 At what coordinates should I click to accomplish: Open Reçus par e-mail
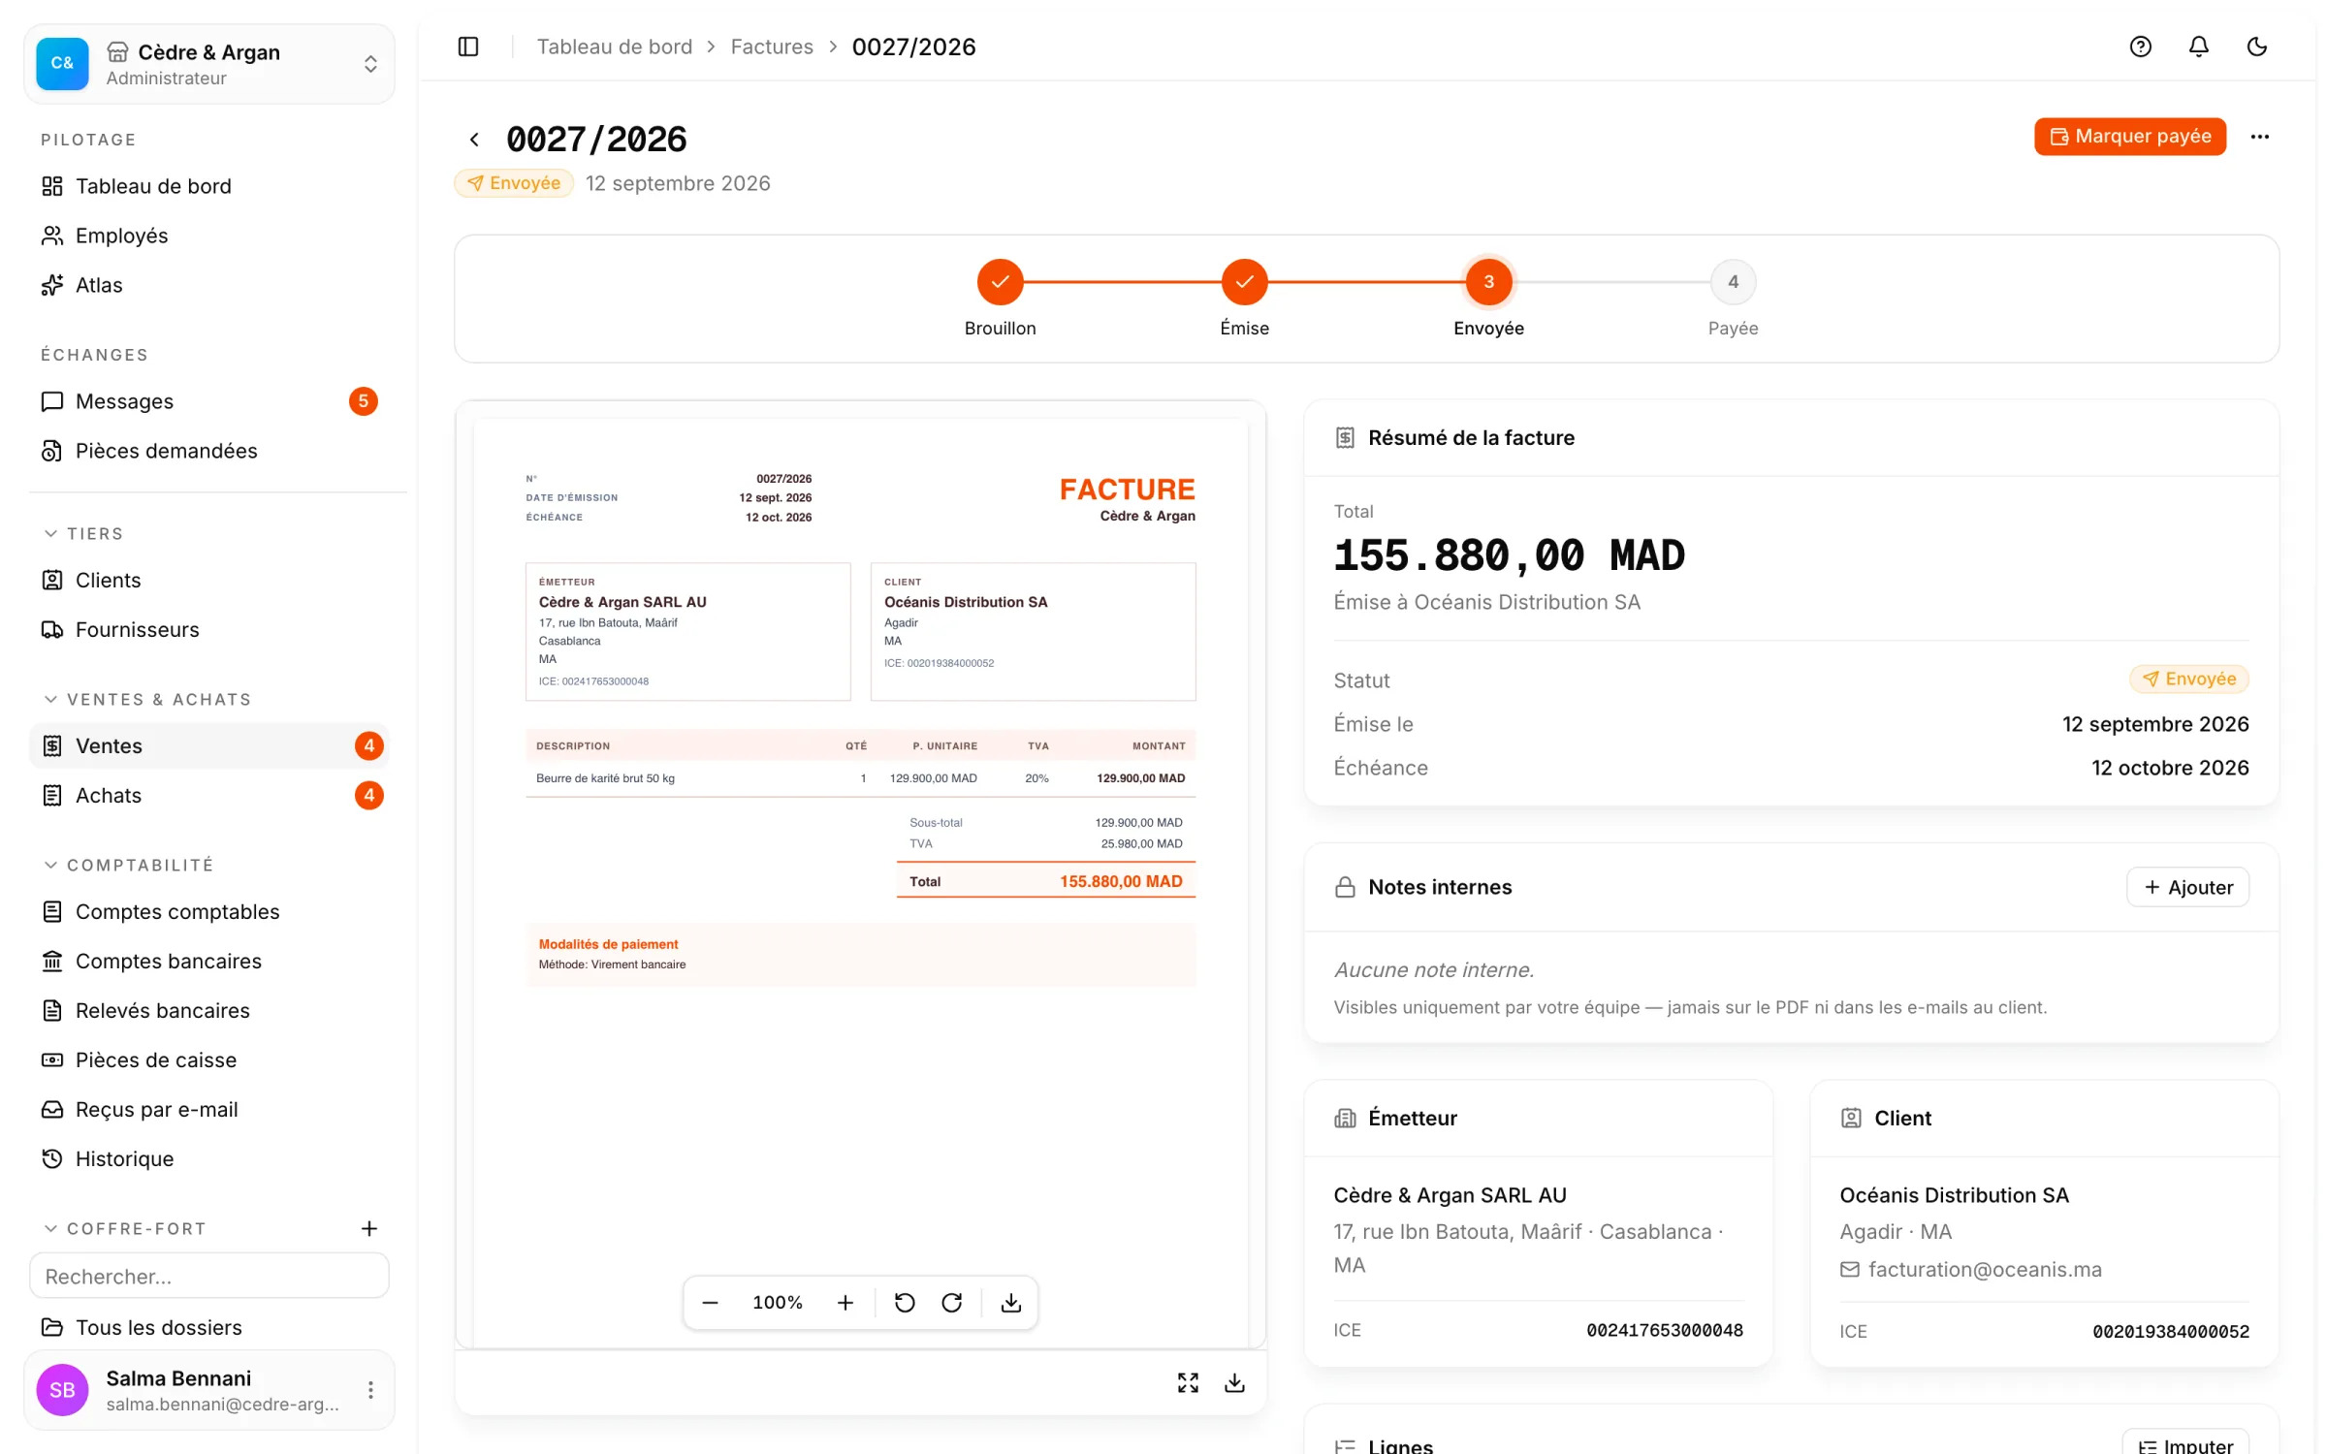pyautogui.click(x=208, y=1109)
